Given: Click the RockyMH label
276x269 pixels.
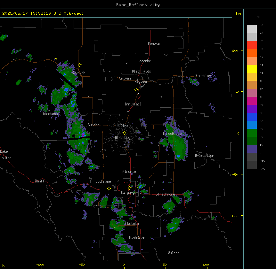Looking at the screenshot, I should [78, 72].
